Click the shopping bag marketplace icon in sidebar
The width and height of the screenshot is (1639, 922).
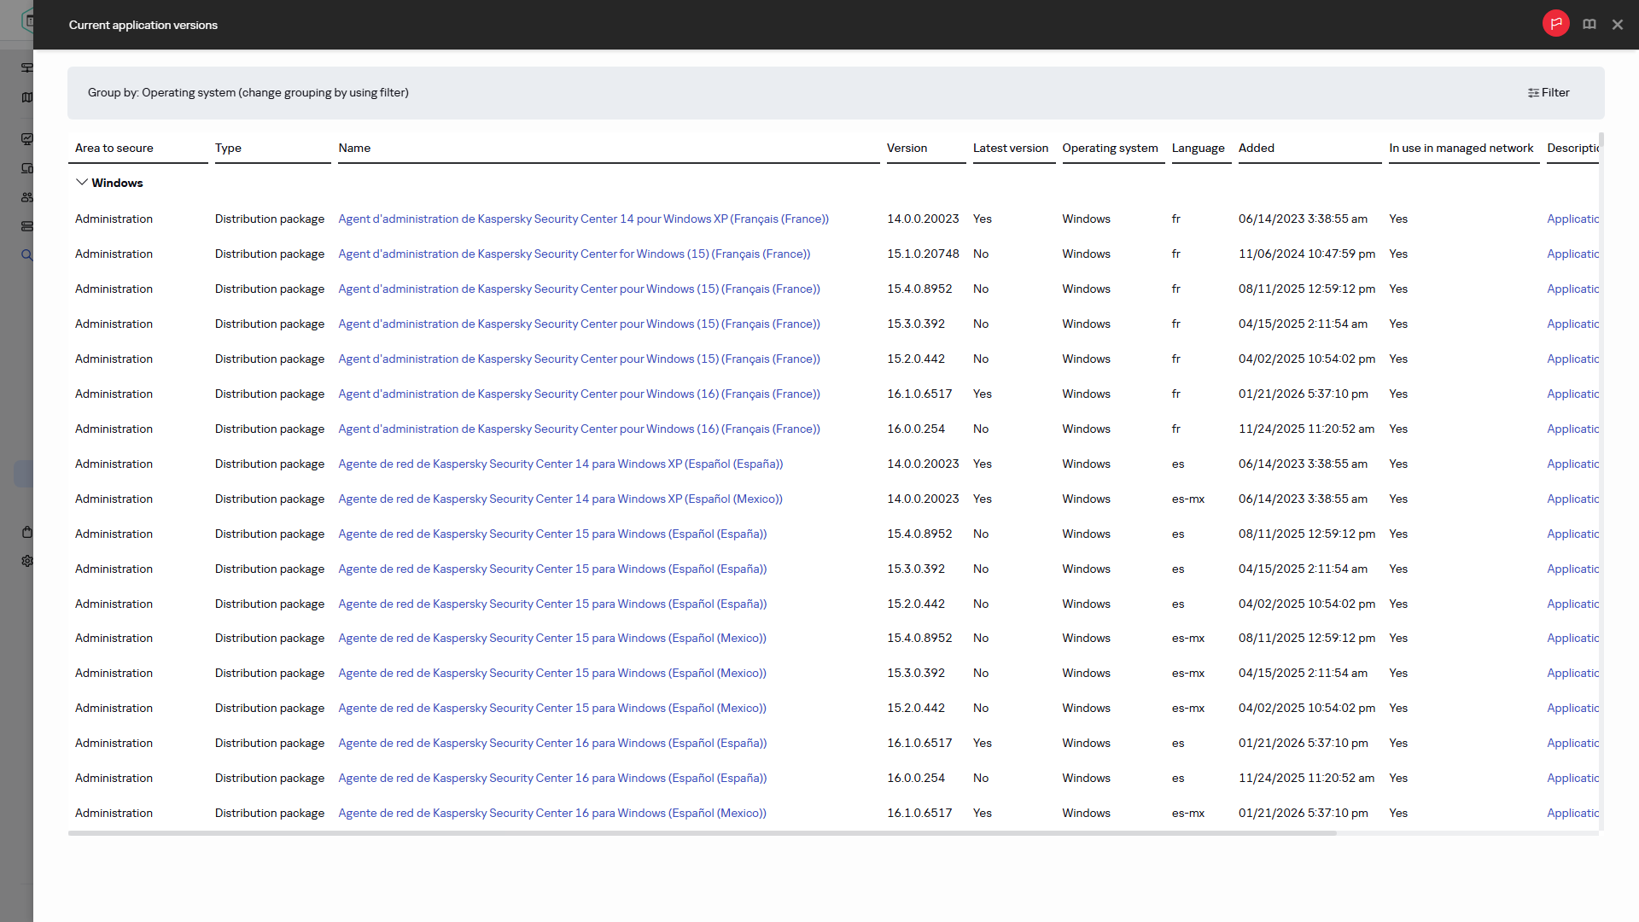click(x=27, y=532)
